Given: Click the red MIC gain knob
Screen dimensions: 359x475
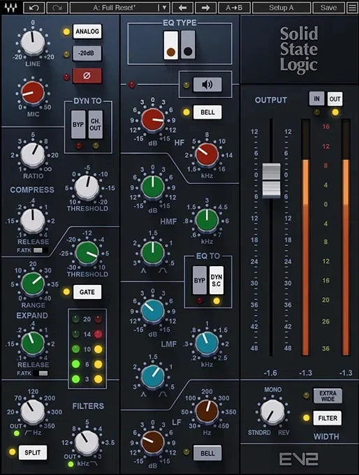Looking at the screenshot, I should [x=33, y=92].
